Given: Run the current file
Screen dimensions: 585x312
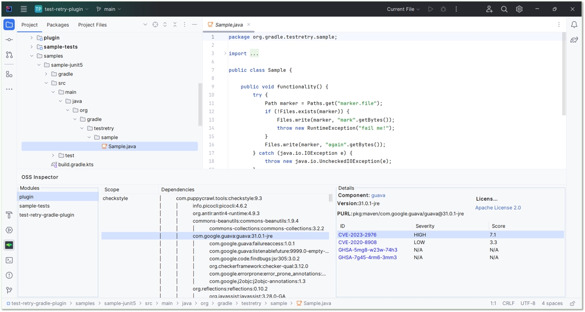Looking at the screenshot, I should click(430, 9).
